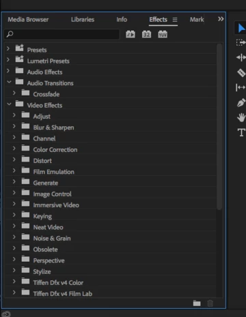246x317 pixels.
Task: Expand the Crossfade folder
Action: pyautogui.click(x=14, y=93)
